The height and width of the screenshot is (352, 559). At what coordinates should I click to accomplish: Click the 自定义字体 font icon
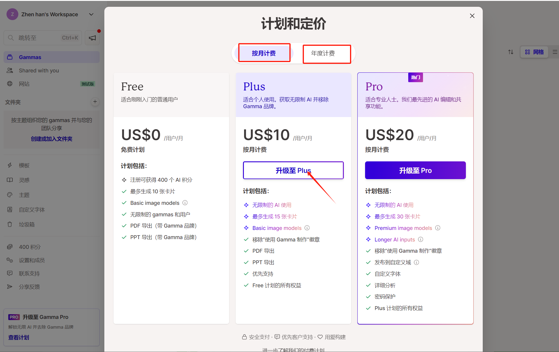click(x=10, y=209)
